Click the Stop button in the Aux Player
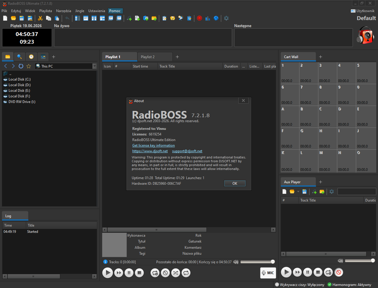Screen dimensions: 378x288 coord(318,272)
